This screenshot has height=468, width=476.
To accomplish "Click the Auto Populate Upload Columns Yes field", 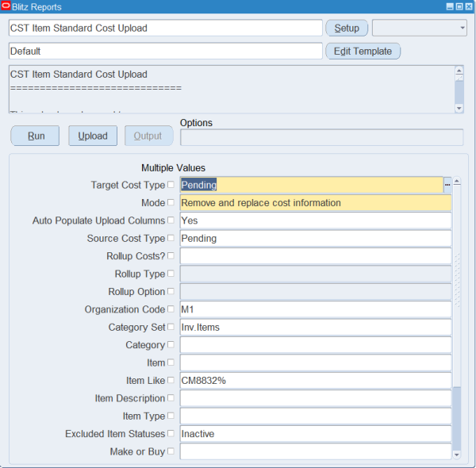I will (x=316, y=221).
